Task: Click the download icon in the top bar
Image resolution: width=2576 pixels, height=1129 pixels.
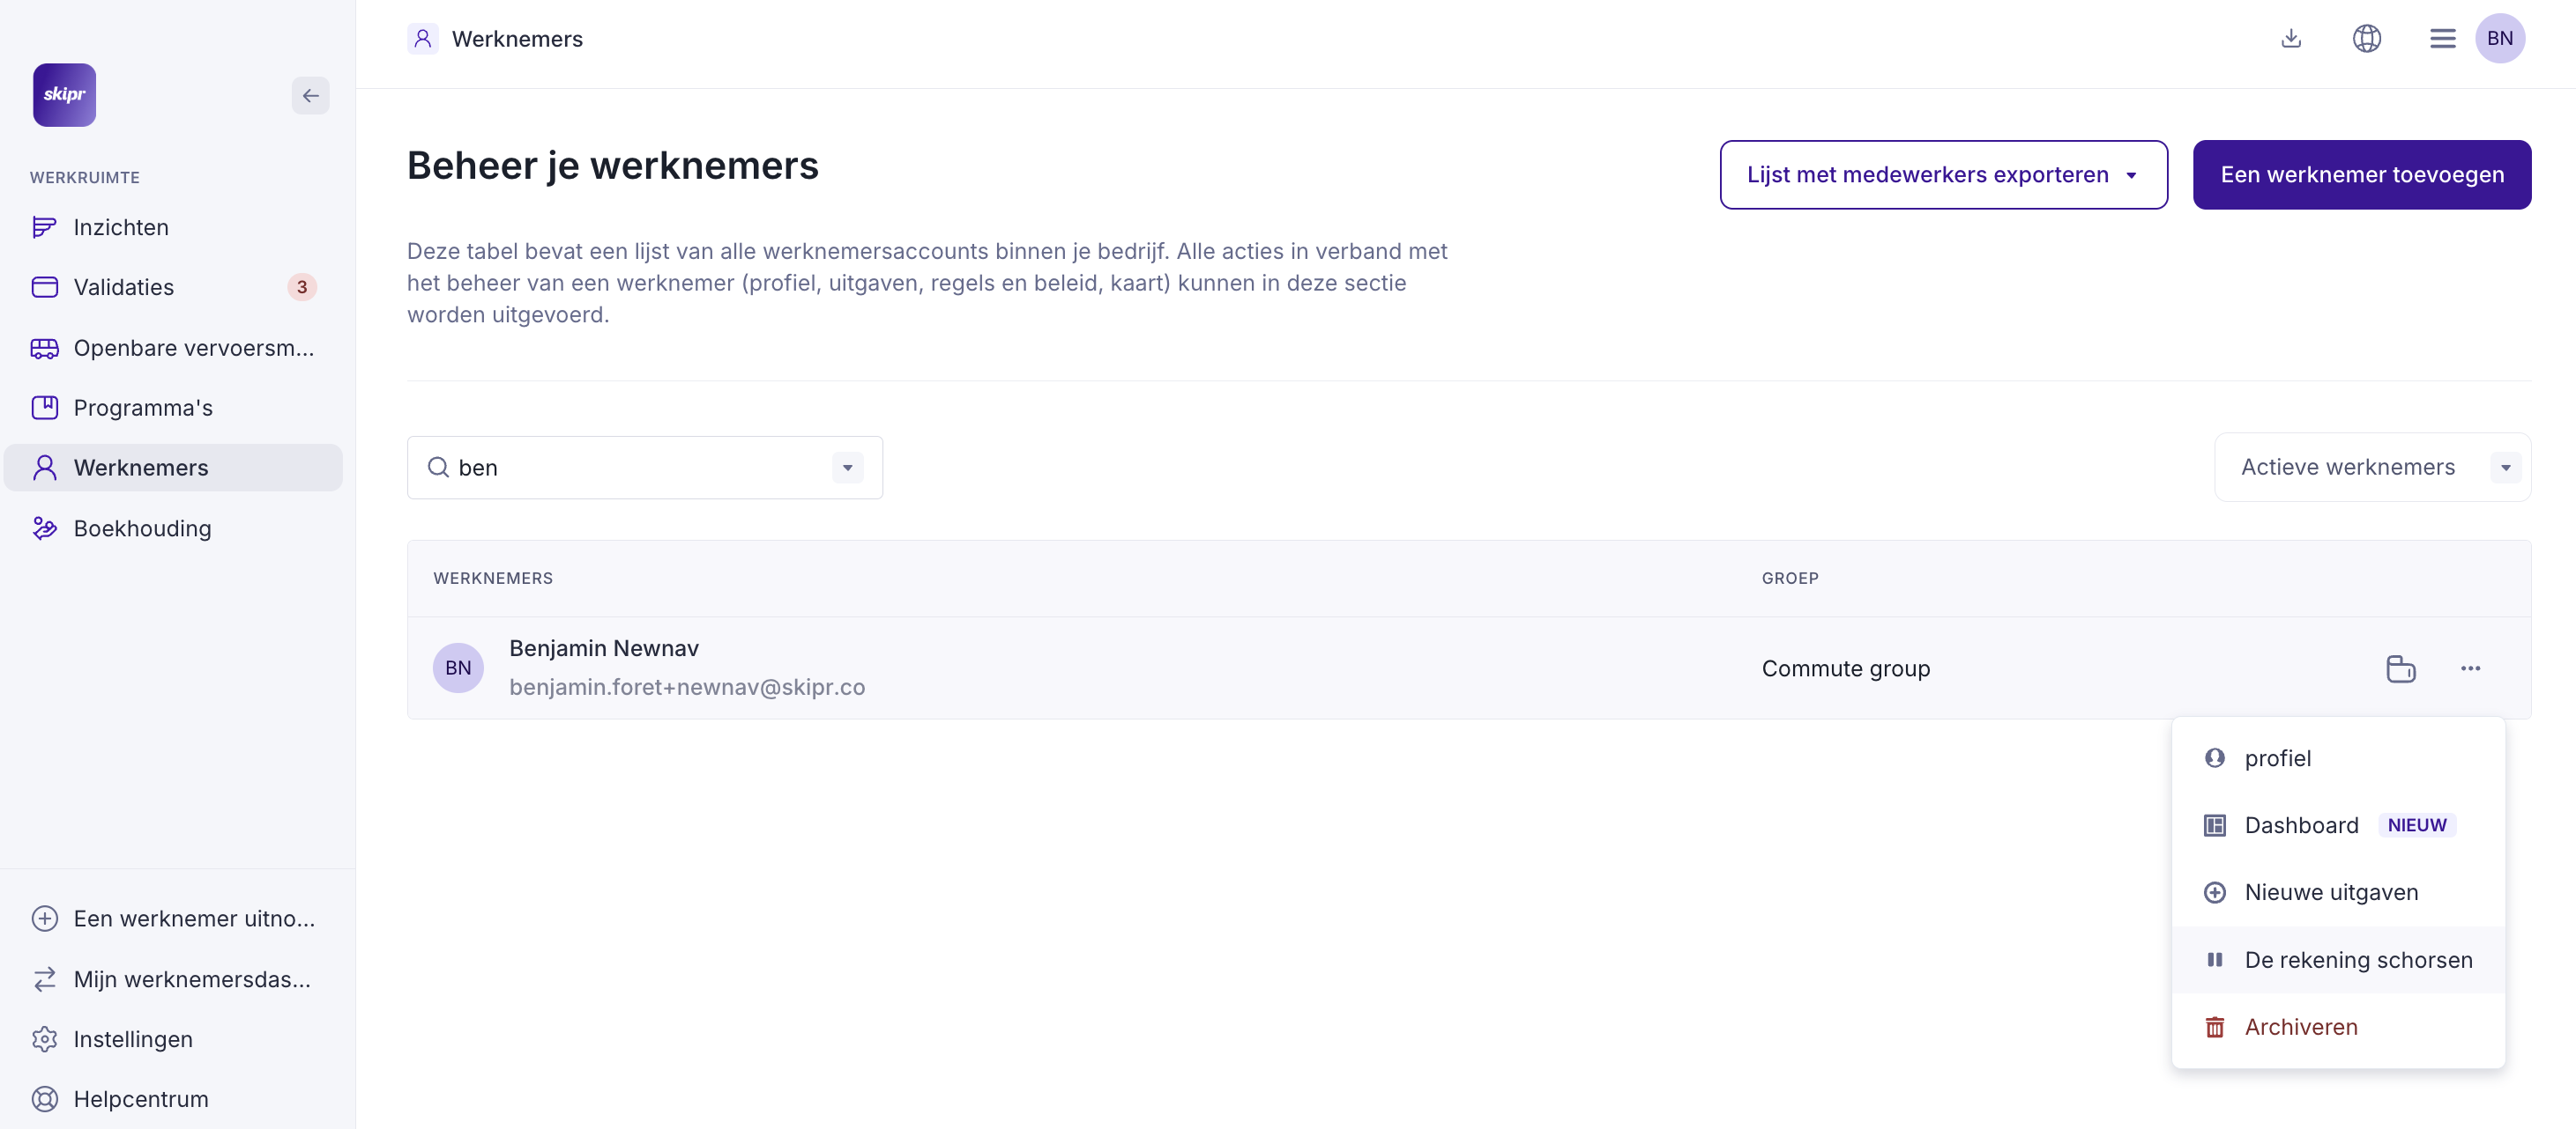Action: (2291, 38)
